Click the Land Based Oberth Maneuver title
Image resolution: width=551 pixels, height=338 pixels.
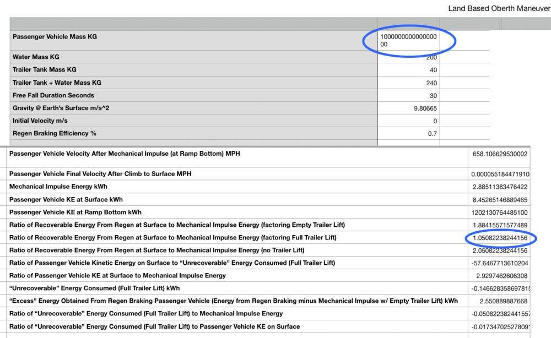point(499,8)
